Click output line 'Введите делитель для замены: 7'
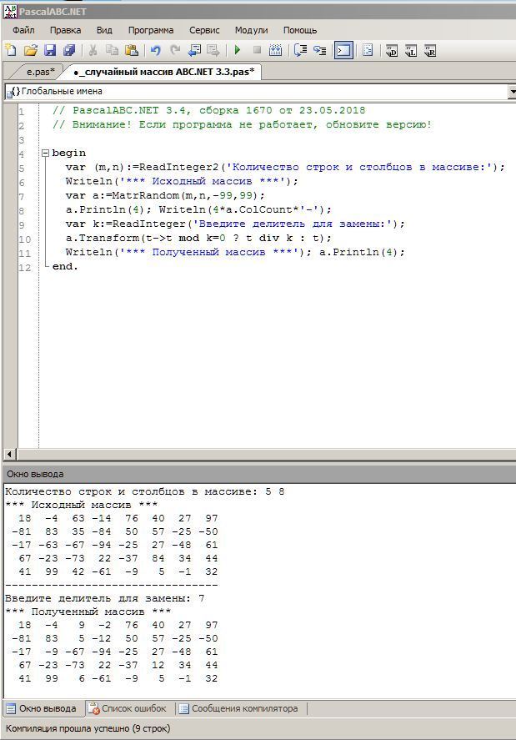 (105, 598)
